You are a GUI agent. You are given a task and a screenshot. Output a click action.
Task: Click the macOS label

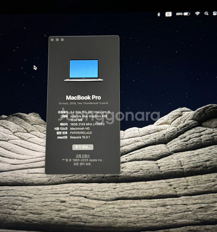pyautogui.click(x=62, y=137)
